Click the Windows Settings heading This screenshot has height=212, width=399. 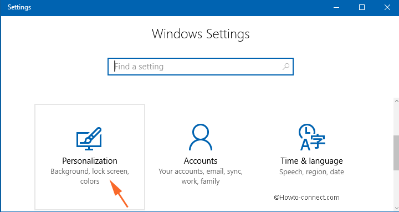coord(201,34)
